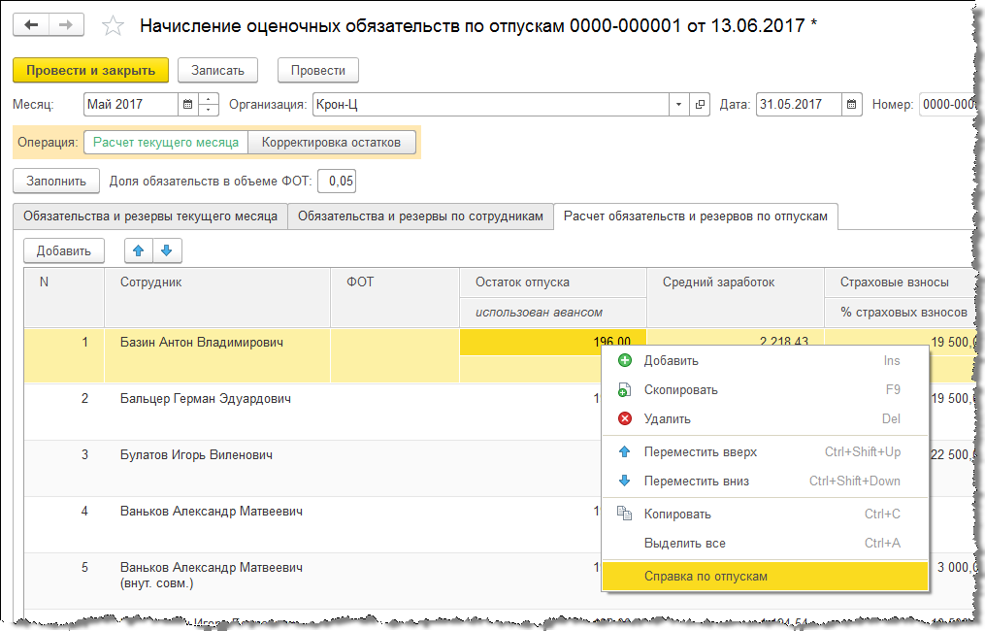Click the Страховые взносы column header
The height and width of the screenshot is (631, 985).
pyautogui.click(x=901, y=282)
